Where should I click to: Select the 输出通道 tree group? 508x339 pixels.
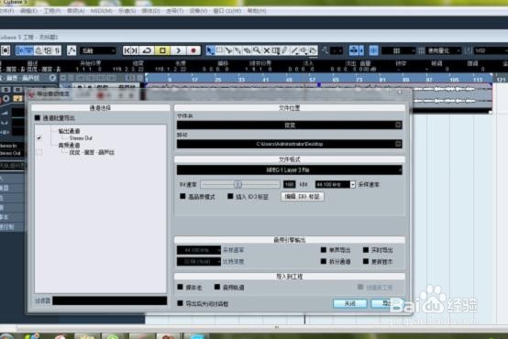69,131
